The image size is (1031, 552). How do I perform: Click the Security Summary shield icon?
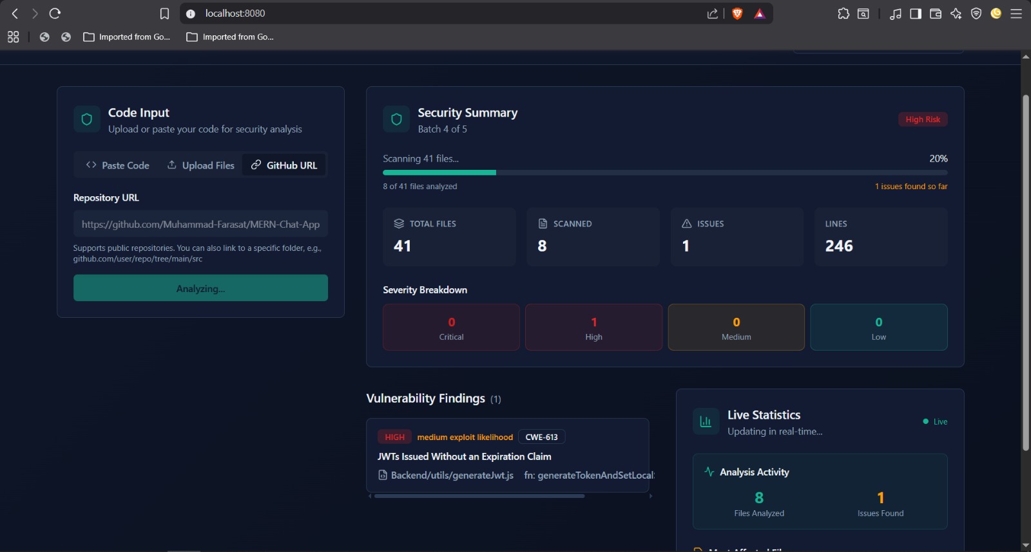coord(396,119)
